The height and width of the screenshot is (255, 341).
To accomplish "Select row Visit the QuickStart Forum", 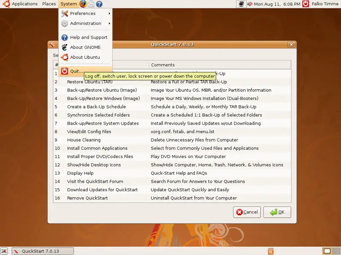I will 172,181.
